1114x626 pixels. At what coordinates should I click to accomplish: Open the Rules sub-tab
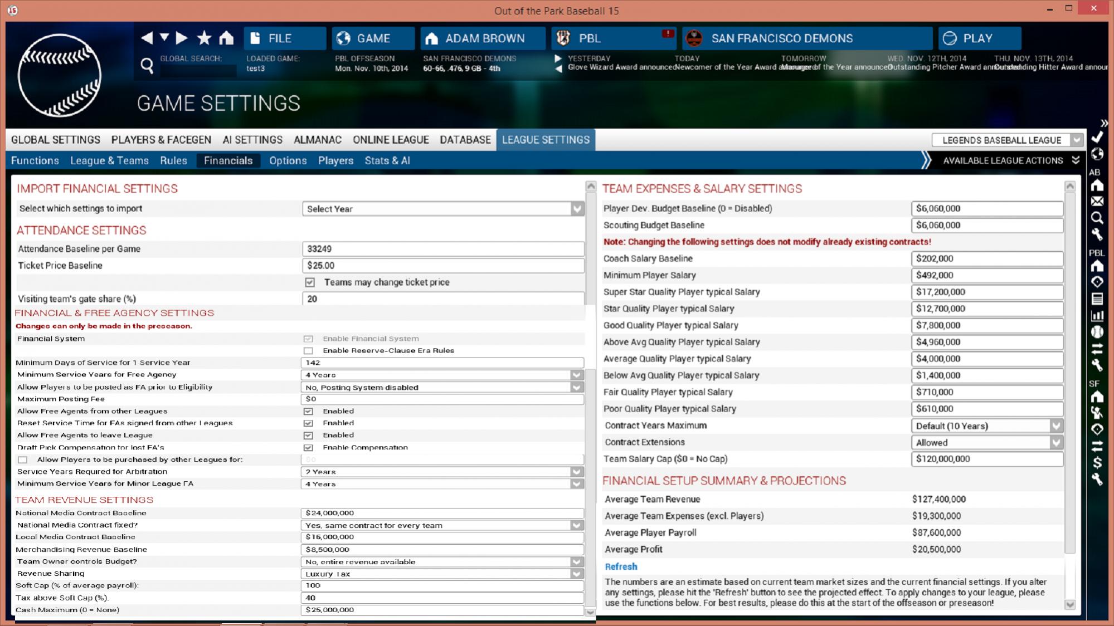(x=173, y=161)
